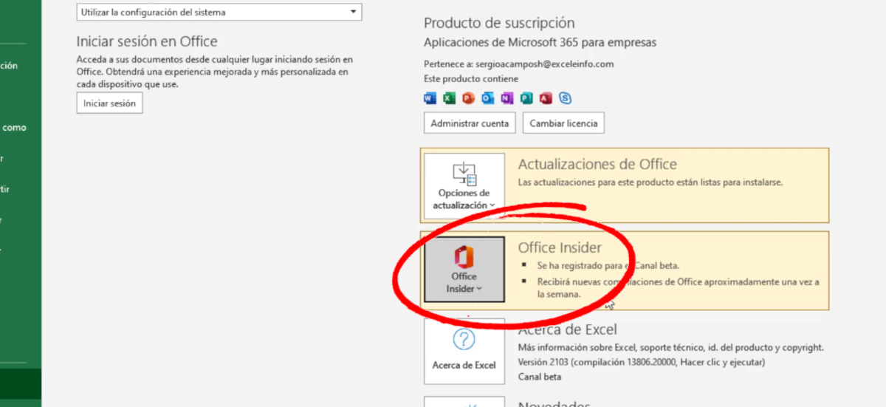Image resolution: width=886 pixels, height=407 pixels.
Task: Click the Word app icon
Action: (430, 98)
